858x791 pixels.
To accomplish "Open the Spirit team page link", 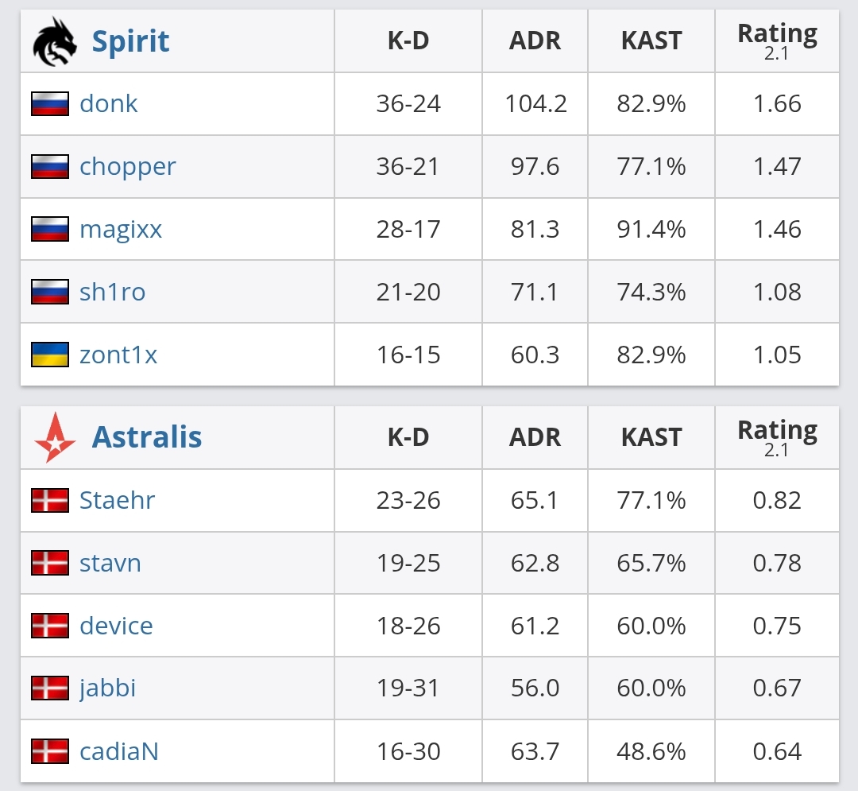I will coord(131,41).
